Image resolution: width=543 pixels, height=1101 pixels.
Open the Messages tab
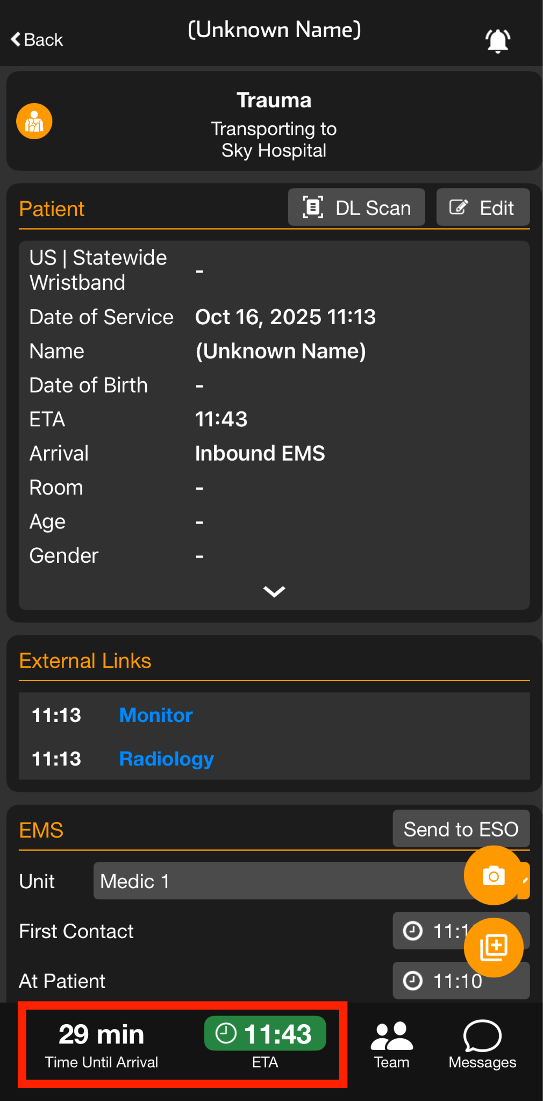[482, 1045]
